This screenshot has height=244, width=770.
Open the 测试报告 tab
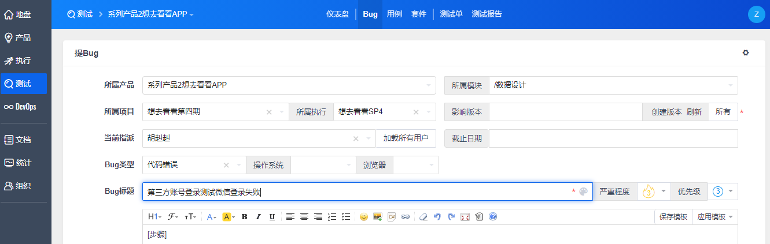487,14
